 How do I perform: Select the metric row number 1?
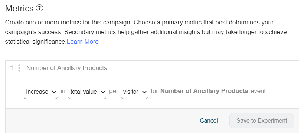pyautogui.click(x=12, y=68)
